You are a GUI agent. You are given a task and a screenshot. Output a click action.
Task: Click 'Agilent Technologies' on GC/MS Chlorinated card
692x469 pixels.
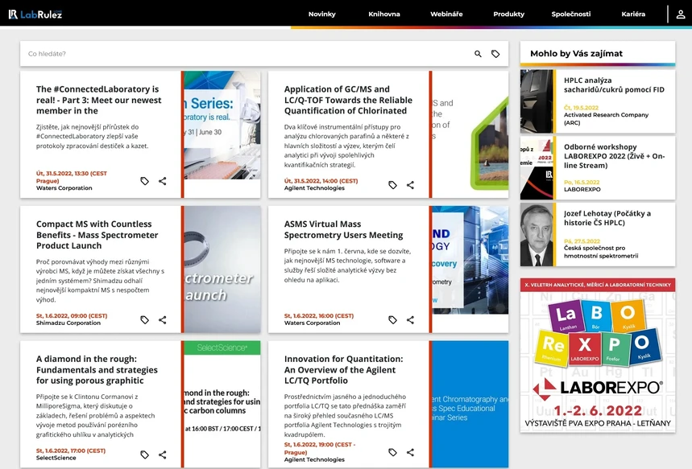click(x=314, y=188)
